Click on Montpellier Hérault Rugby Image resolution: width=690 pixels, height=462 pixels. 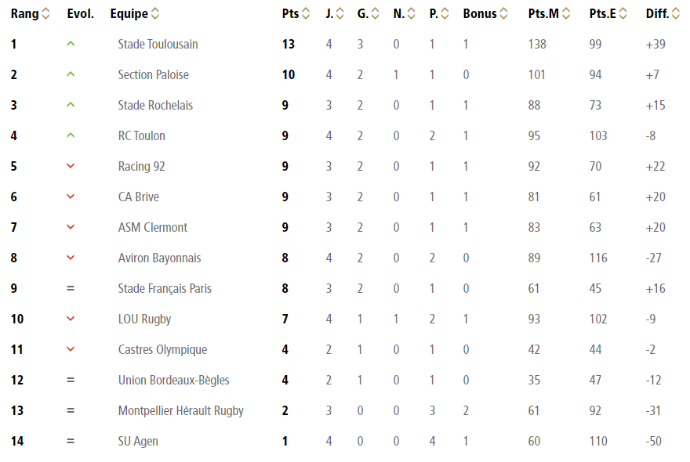click(180, 411)
